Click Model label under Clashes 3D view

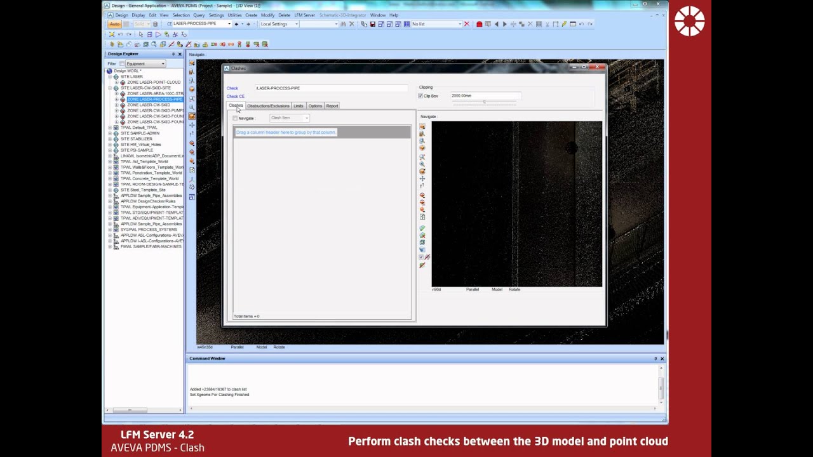click(497, 289)
